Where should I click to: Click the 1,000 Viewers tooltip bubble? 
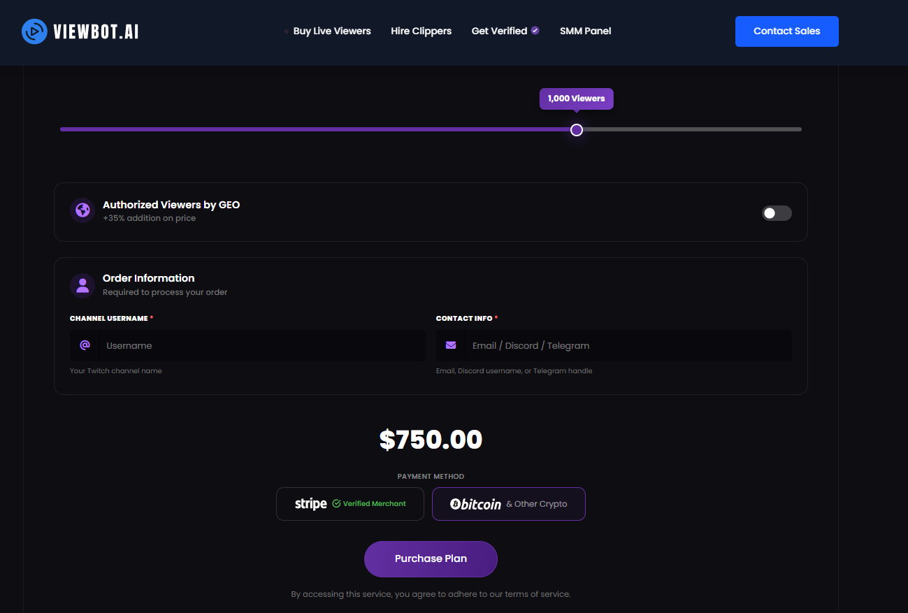577,99
